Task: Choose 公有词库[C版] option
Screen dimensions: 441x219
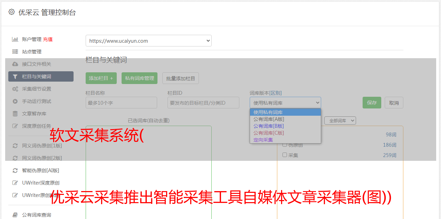Action: coord(285,133)
